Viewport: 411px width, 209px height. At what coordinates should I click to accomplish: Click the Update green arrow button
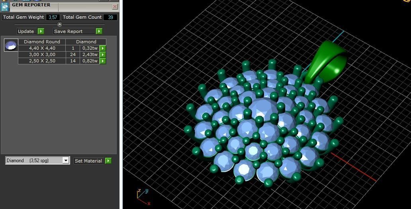pyautogui.click(x=41, y=31)
